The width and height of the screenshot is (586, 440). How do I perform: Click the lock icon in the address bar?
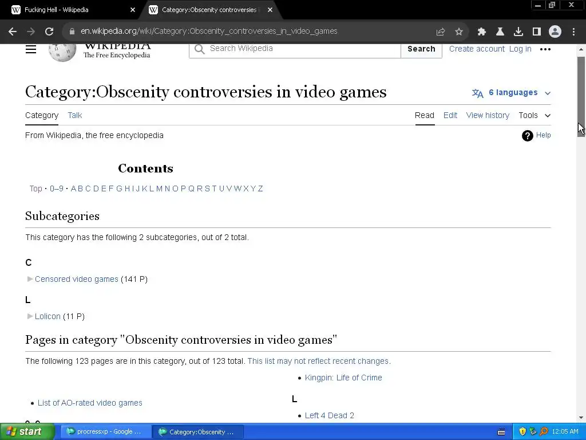pyautogui.click(x=72, y=32)
